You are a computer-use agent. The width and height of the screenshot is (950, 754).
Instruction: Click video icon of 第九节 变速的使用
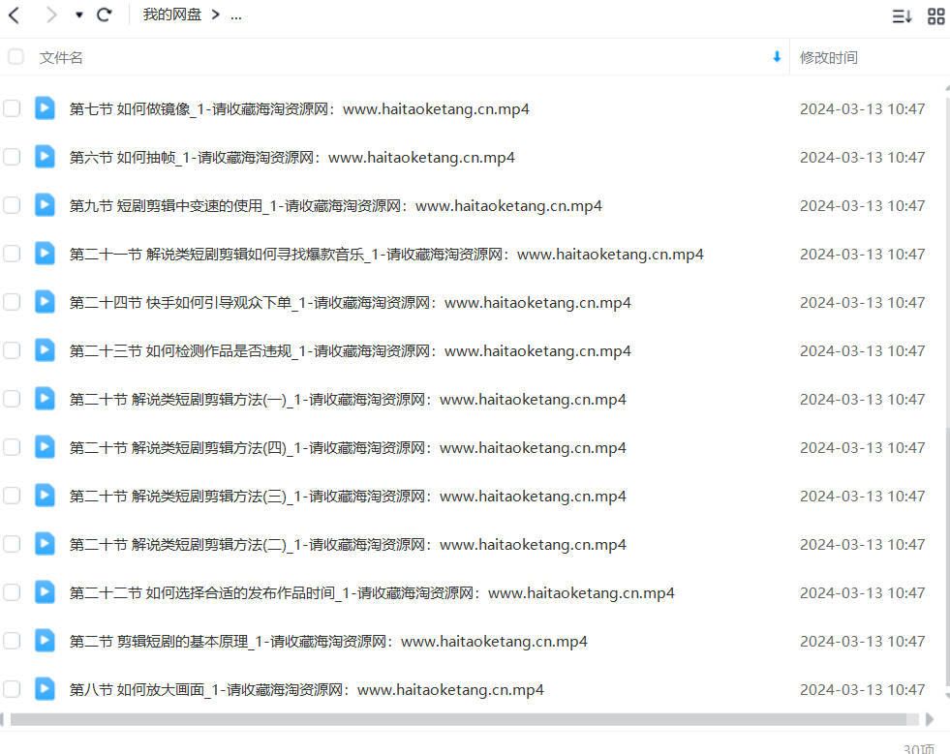45,205
